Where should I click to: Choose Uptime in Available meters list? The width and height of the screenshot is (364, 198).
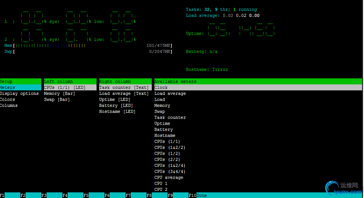(x=162, y=124)
